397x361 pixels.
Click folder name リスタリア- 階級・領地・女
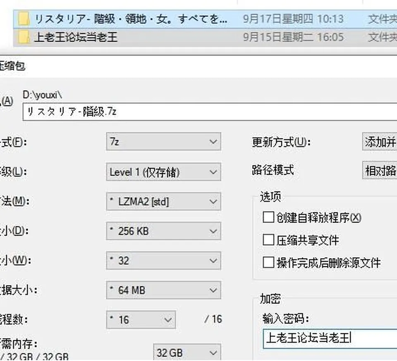tap(131, 19)
